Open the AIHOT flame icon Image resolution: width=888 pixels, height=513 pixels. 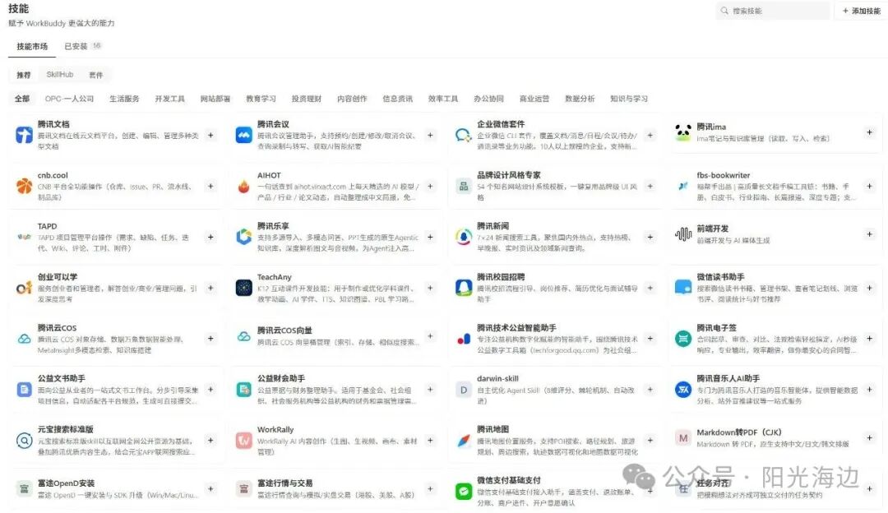243,186
